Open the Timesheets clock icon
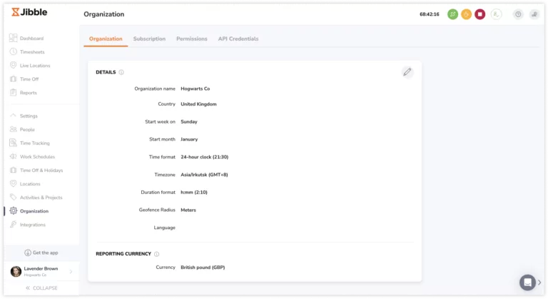This screenshot has width=548, height=299. 14,52
